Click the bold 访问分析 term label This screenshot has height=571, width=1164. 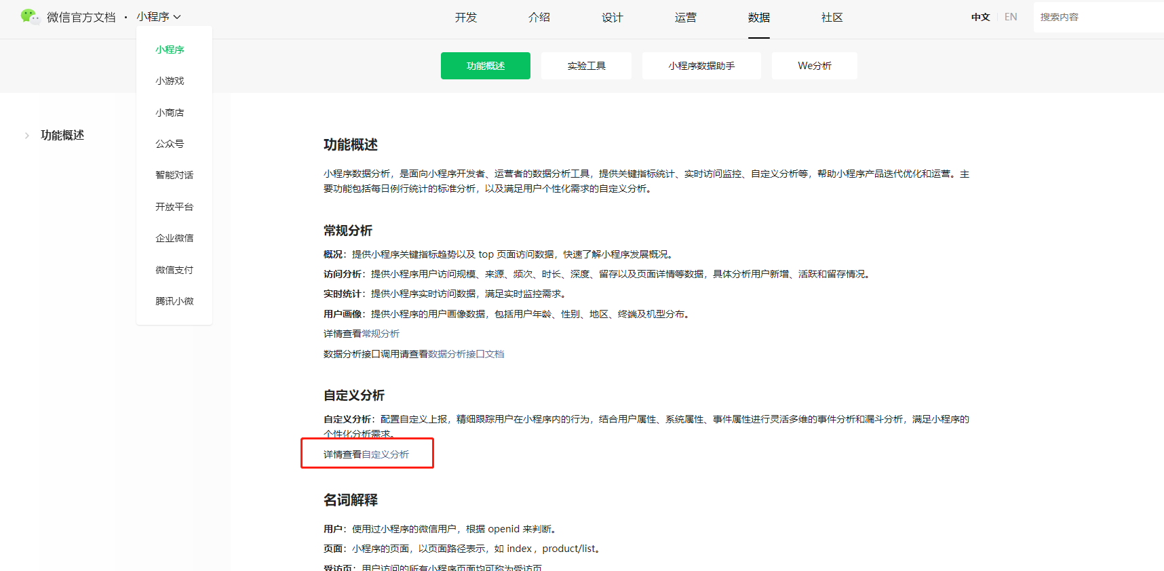pyautogui.click(x=343, y=274)
